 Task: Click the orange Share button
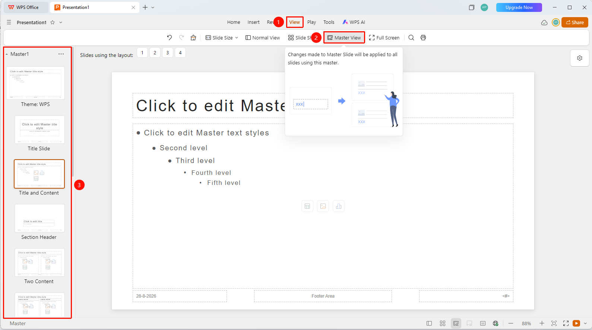[575, 22]
